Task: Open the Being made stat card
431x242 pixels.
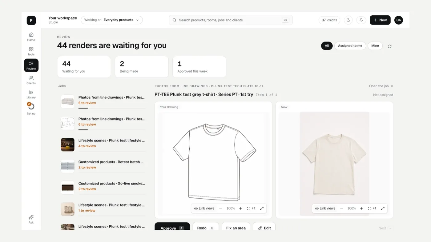Action: pos(142,67)
